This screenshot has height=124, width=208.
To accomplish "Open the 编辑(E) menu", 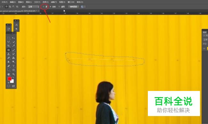I will (x=13, y=2).
